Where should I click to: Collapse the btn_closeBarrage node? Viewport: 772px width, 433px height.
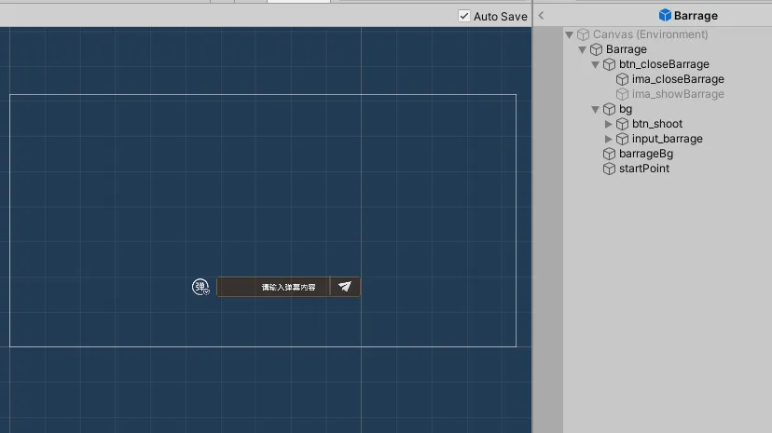point(595,64)
